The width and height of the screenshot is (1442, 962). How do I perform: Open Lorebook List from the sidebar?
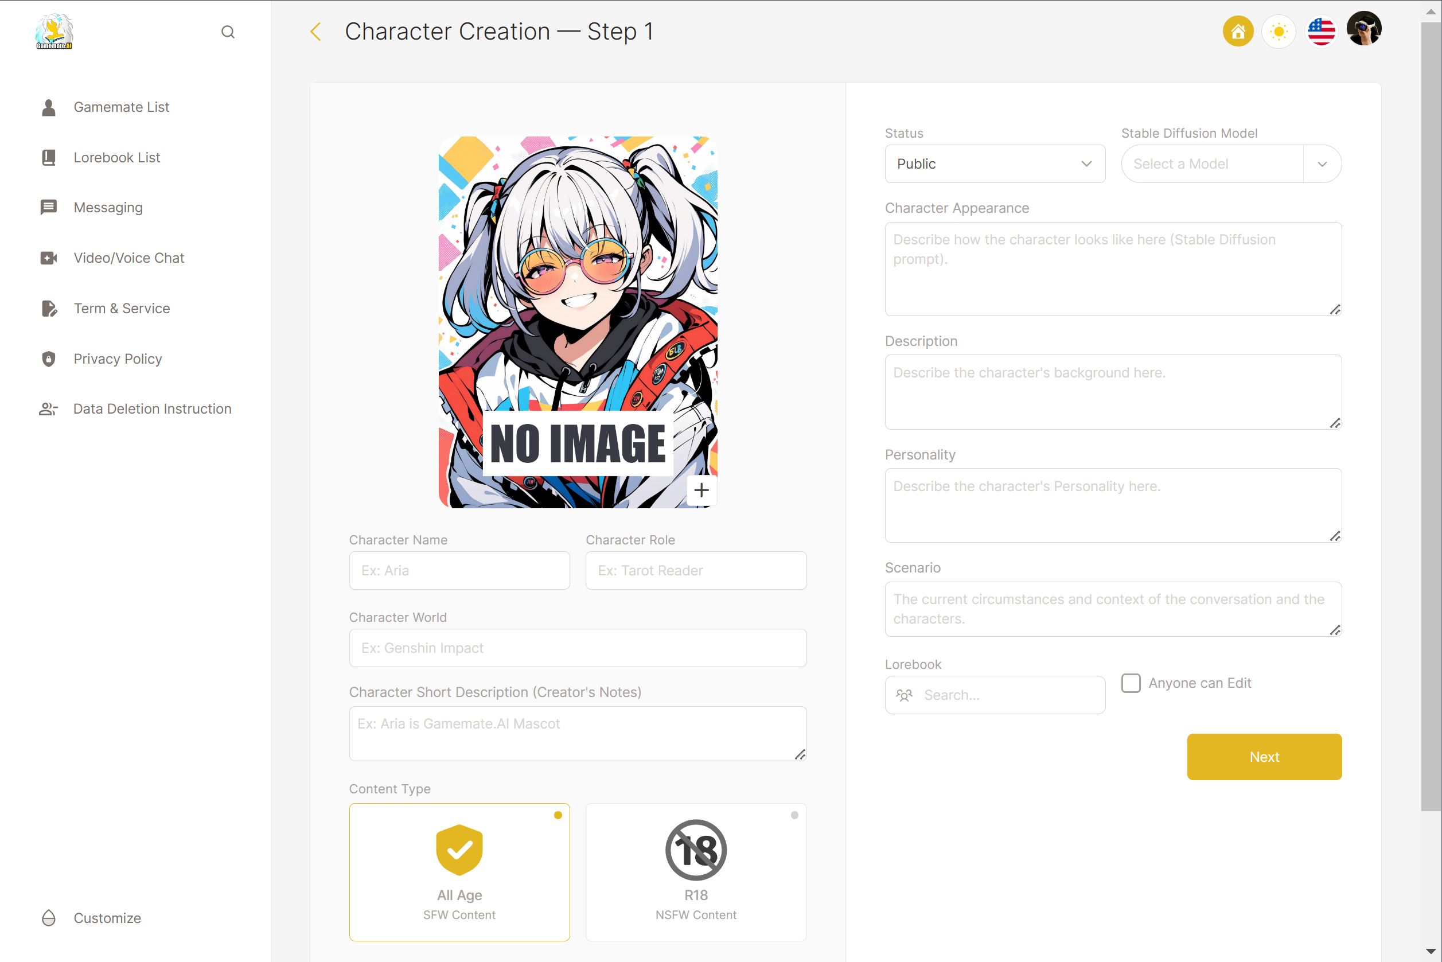tap(116, 158)
